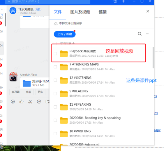Click the thumbs-up icon in chat toolbar

click(22, 102)
